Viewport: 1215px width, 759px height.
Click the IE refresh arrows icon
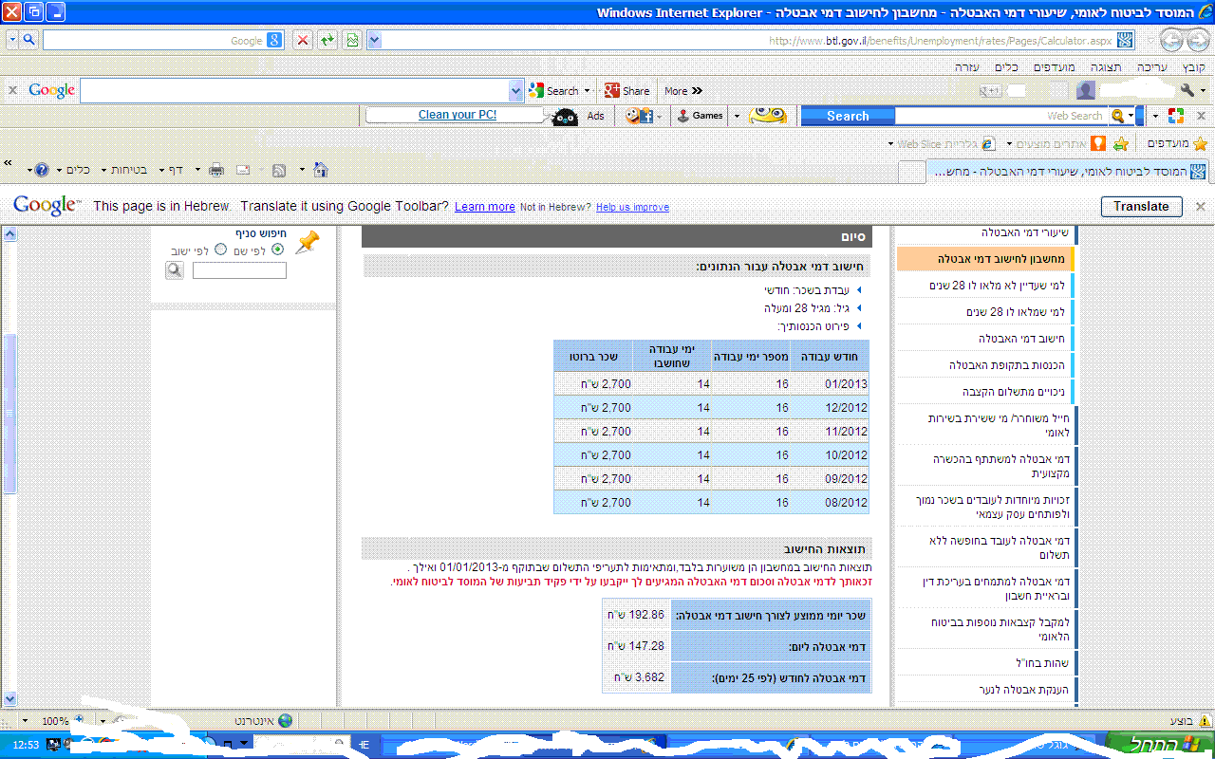(327, 40)
